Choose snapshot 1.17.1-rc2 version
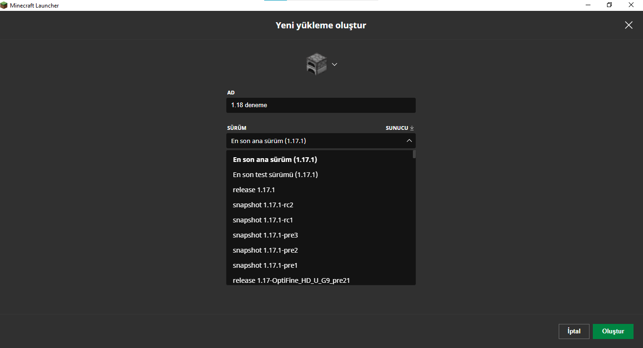Viewport: 643px width, 348px height. coord(321,205)
